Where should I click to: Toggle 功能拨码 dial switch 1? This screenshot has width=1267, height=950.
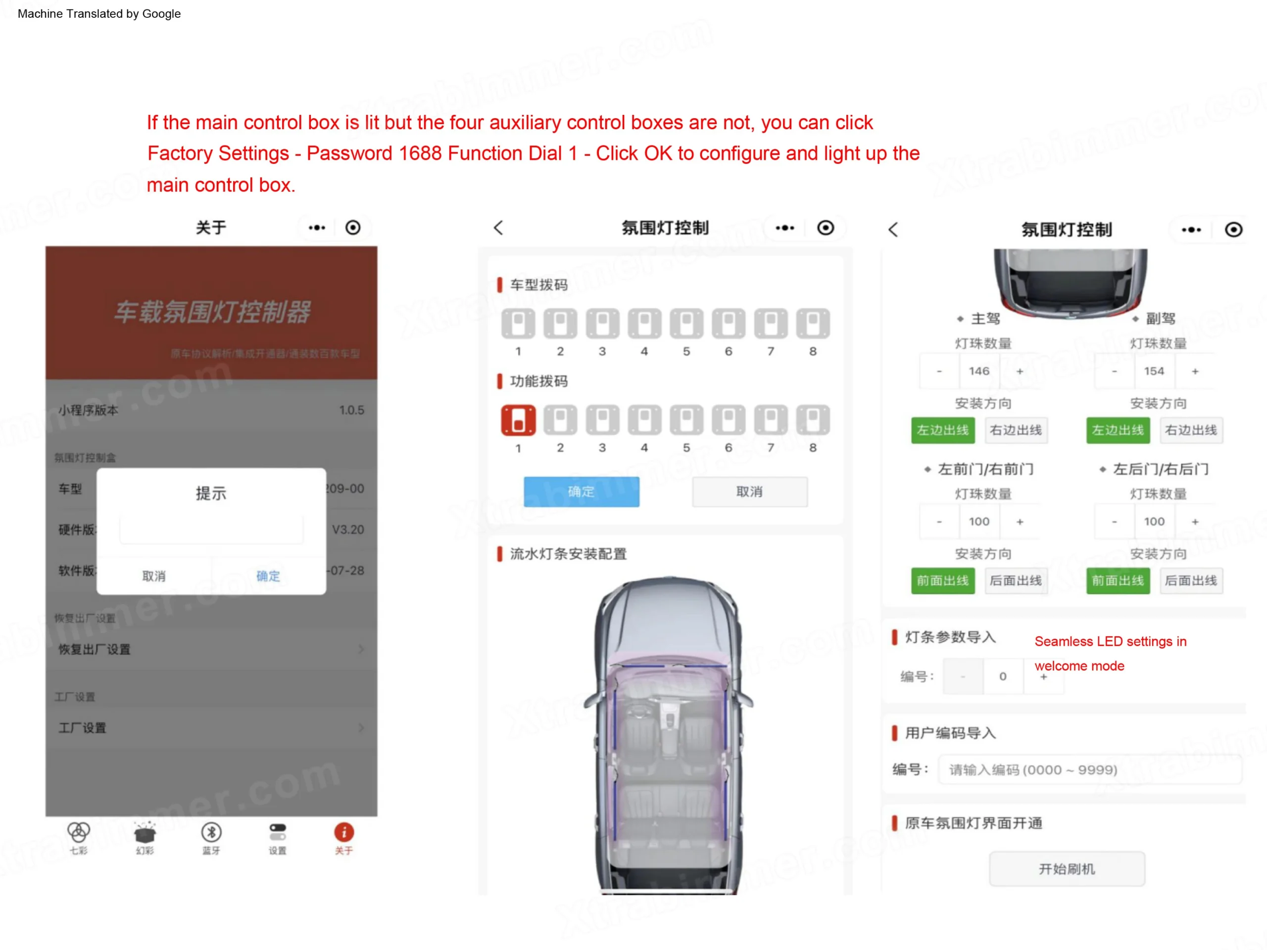tap(518, 420)
